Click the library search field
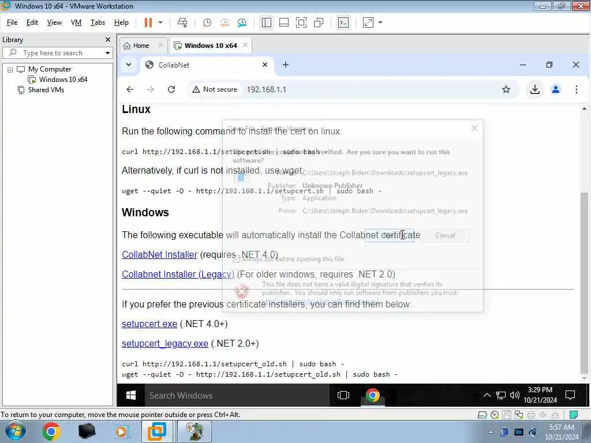Screen dimensions: 591x443 57,52
